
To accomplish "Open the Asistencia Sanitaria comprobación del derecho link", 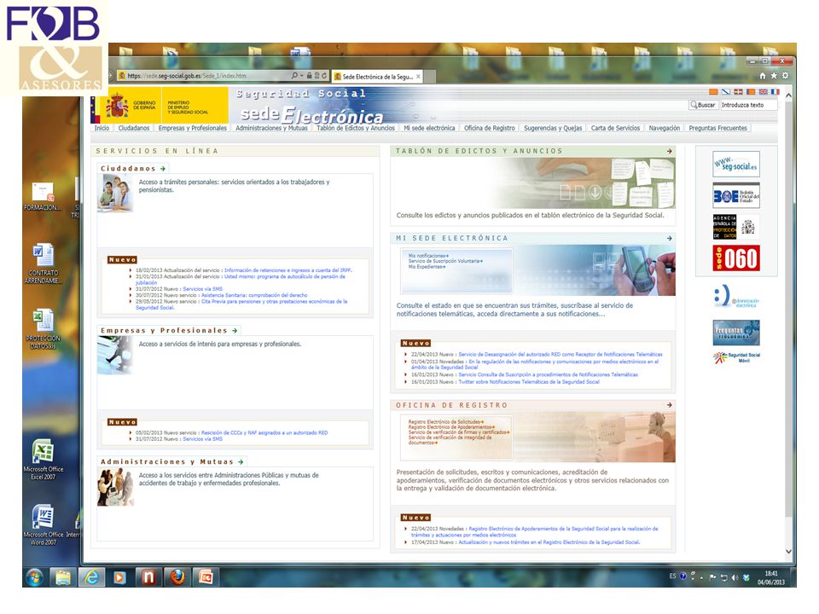I will [x=254, y=295].
